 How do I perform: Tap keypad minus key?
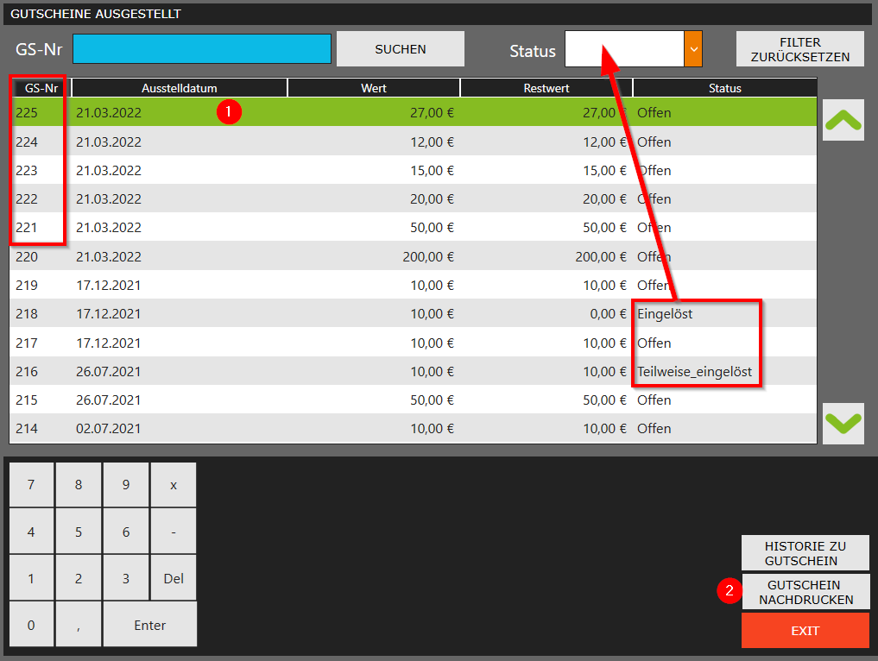[x=174, y=532]
